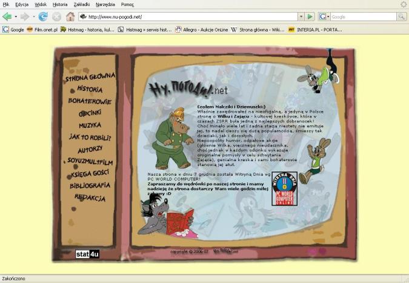Click the Witryna Dnia PC World badge
The height and width of the screenshot is (283, 409).
click(x=285, y=188)
